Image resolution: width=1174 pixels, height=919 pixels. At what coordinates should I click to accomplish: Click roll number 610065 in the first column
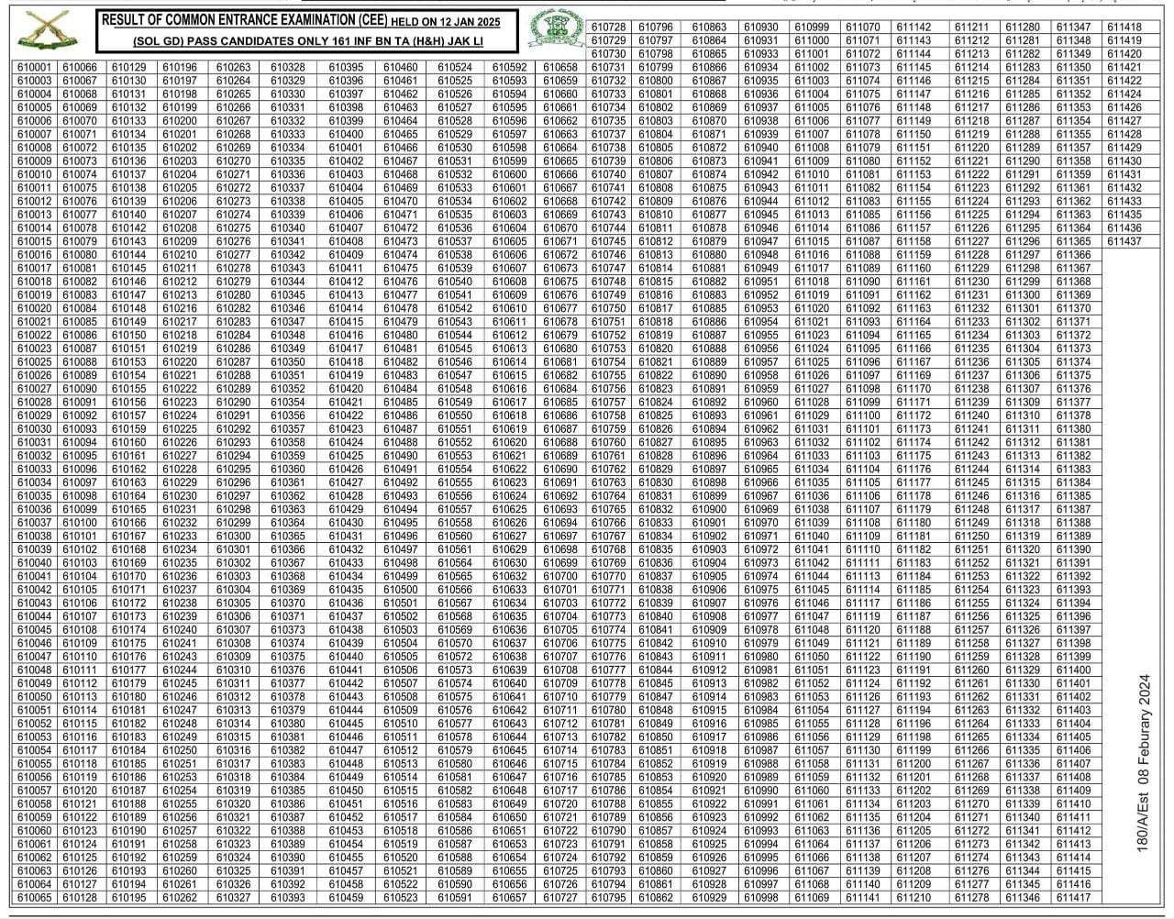pos(34,898)
